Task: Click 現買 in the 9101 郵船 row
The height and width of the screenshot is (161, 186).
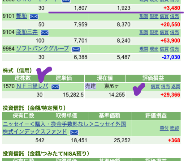Action: tap(144, 16)
